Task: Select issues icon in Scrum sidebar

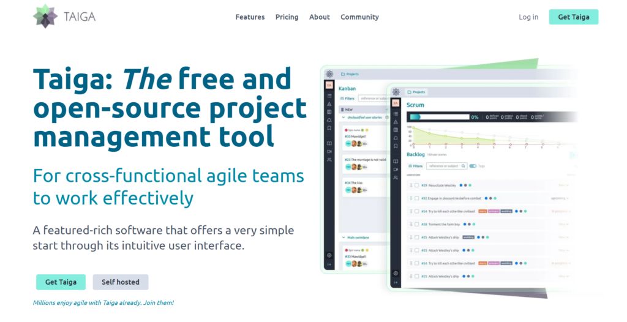Action: tap(396, 138)
